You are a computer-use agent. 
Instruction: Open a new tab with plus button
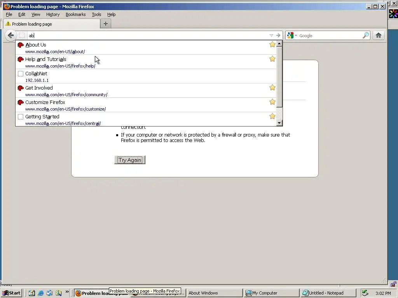[x=106, y=24]
